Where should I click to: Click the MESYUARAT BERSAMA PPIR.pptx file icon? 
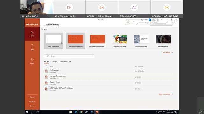(46, 89)
